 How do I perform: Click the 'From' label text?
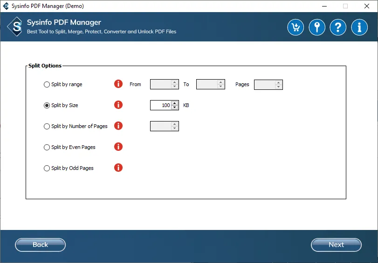[135, 84]
